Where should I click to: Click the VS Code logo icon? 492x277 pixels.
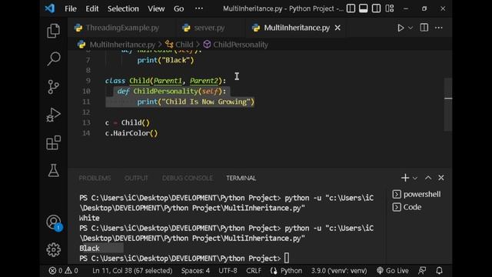(x=49, y=8)
